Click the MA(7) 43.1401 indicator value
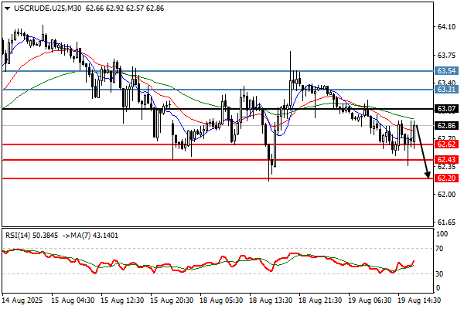Viewport: 464px width, 309px height. (94, 236)
